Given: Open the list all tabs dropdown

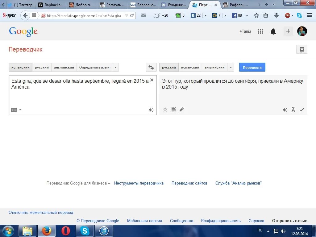Looking at the screenshot, I should [x=273, y=4].
